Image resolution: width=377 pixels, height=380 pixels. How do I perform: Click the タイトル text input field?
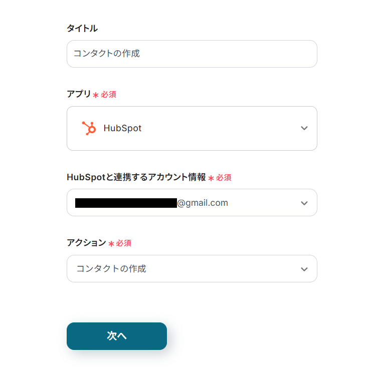tap(192, 54)
